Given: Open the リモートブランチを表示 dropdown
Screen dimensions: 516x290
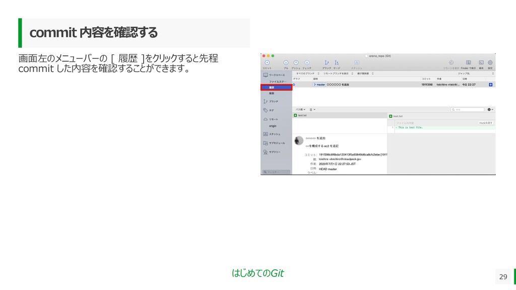Looking at the screenshot, I should coord(338,74).
